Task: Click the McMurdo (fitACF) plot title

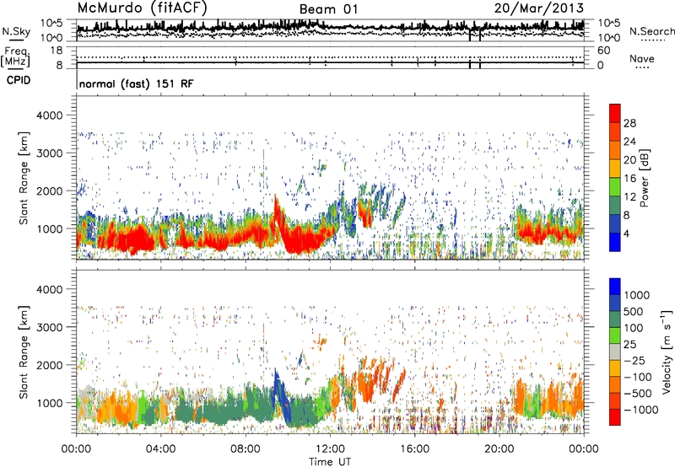Action: 142,8
